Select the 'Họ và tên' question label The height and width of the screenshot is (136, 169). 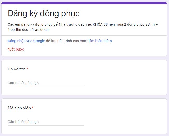(17, 69)
